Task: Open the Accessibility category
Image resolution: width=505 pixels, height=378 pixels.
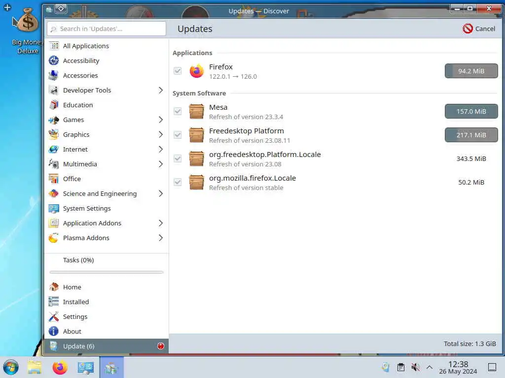Action: [107, 61]
